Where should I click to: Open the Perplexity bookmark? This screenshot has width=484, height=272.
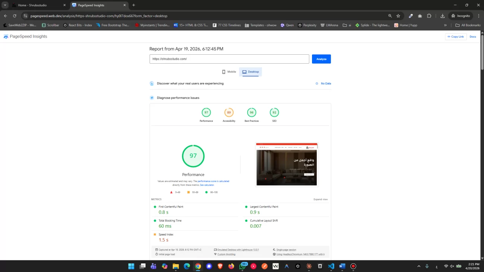coord(307,25)
